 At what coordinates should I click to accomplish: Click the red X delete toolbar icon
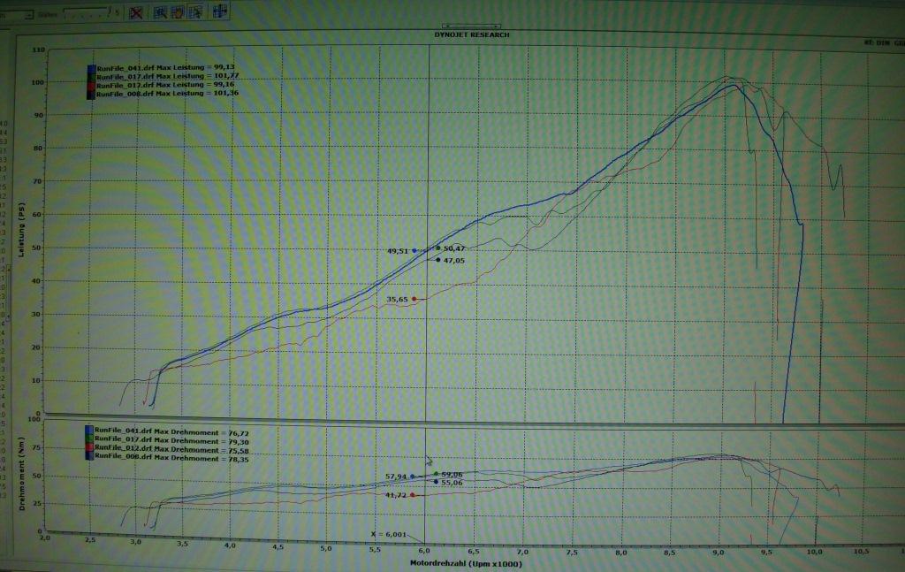tap(136, 12)
